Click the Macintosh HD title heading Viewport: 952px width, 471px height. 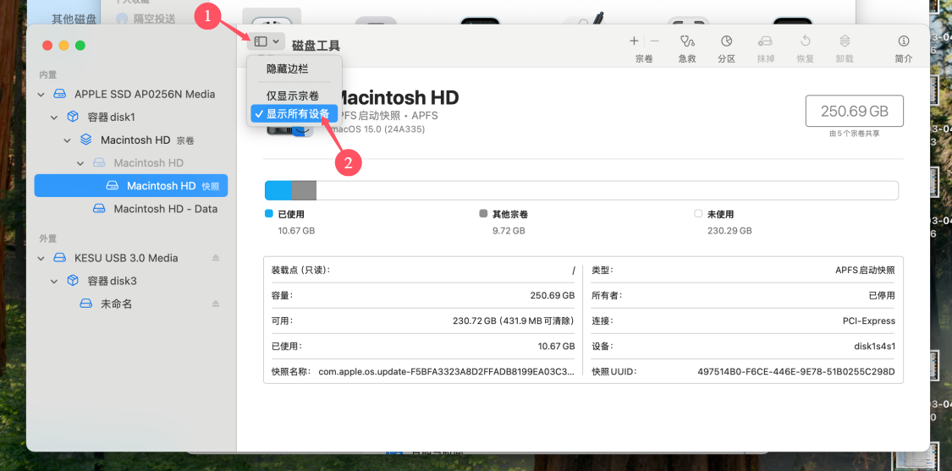(x=397, y=96)
